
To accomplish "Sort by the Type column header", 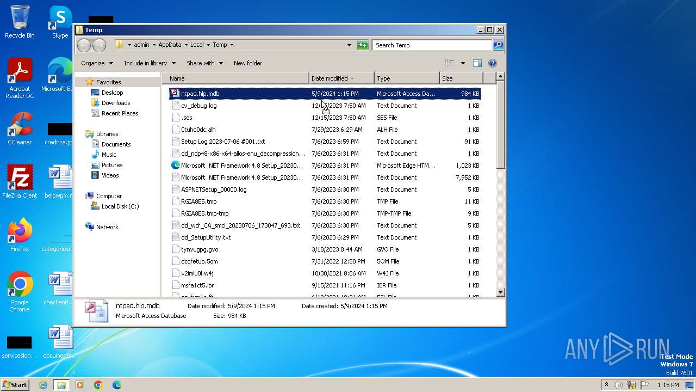I will pos(407,78).
